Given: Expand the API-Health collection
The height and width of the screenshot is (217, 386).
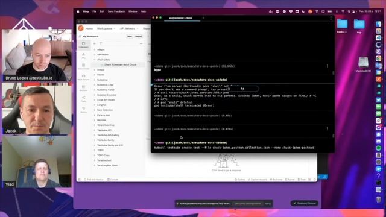Looking at the screenshot, I should coord(95,55).
